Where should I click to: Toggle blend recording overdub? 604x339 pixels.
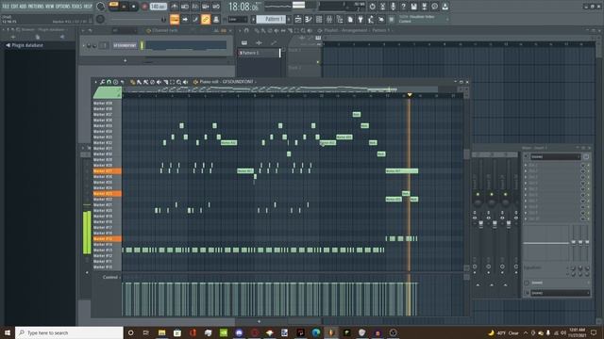coord(206,7)
